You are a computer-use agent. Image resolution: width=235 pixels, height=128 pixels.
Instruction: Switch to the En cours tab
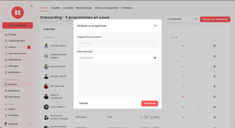44,8
